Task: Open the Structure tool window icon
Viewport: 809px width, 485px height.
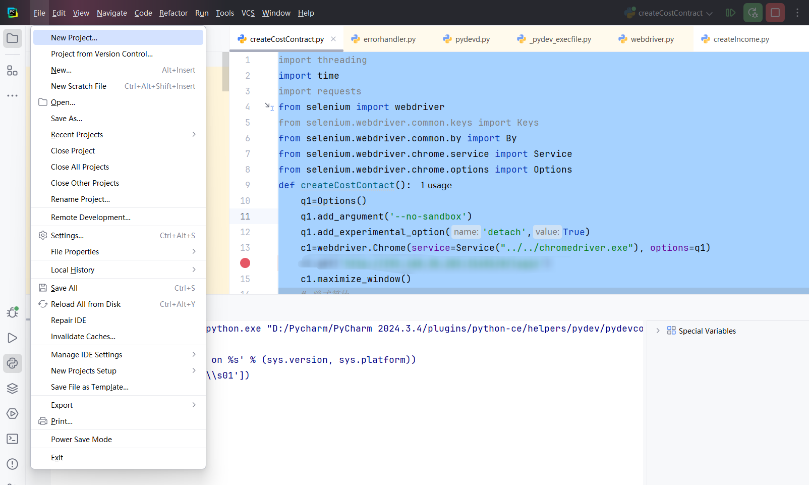Action: tap(13, 71)
